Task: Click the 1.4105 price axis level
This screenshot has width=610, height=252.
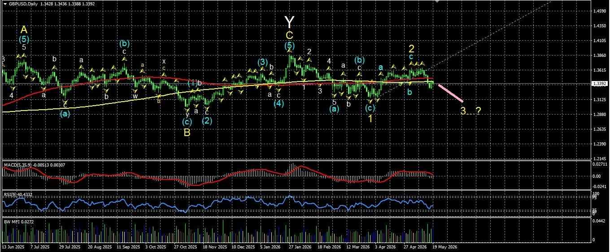Action: (599, 41)
